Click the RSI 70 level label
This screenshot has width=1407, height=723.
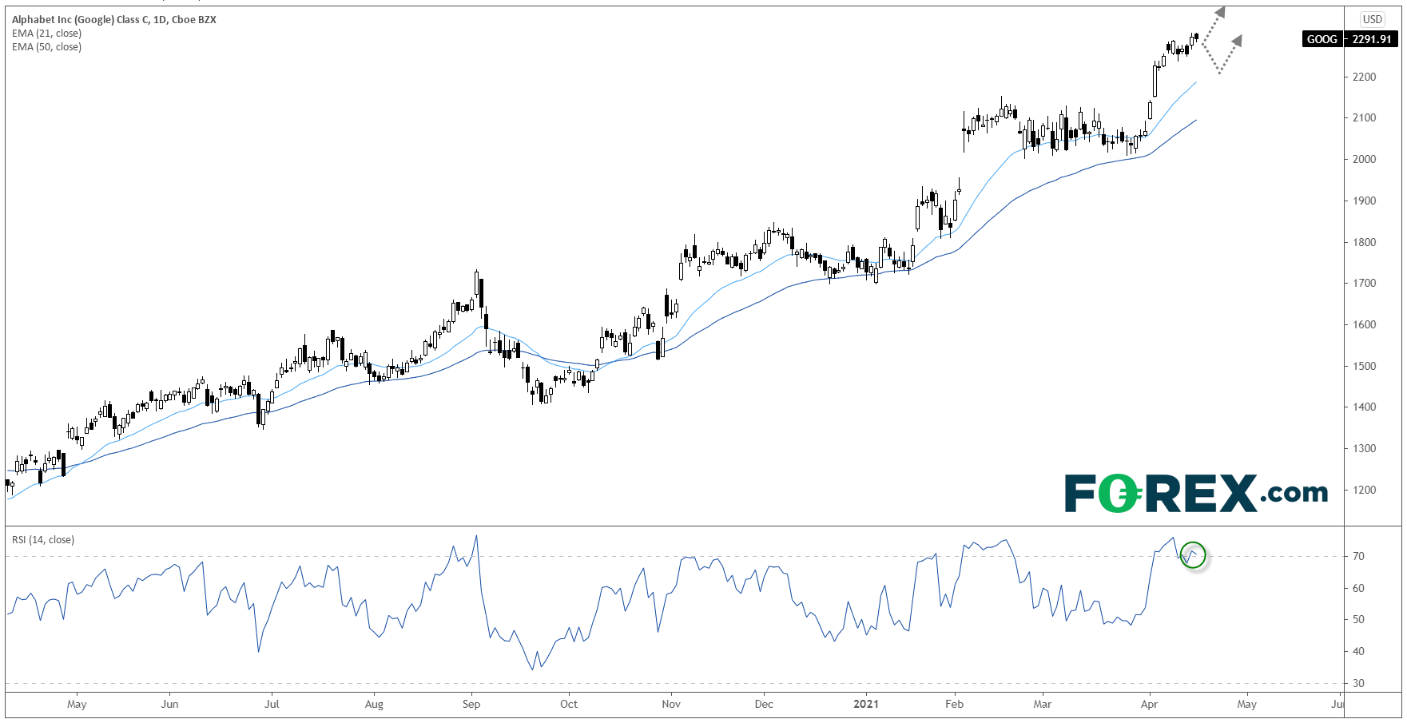pos(1358,556)
